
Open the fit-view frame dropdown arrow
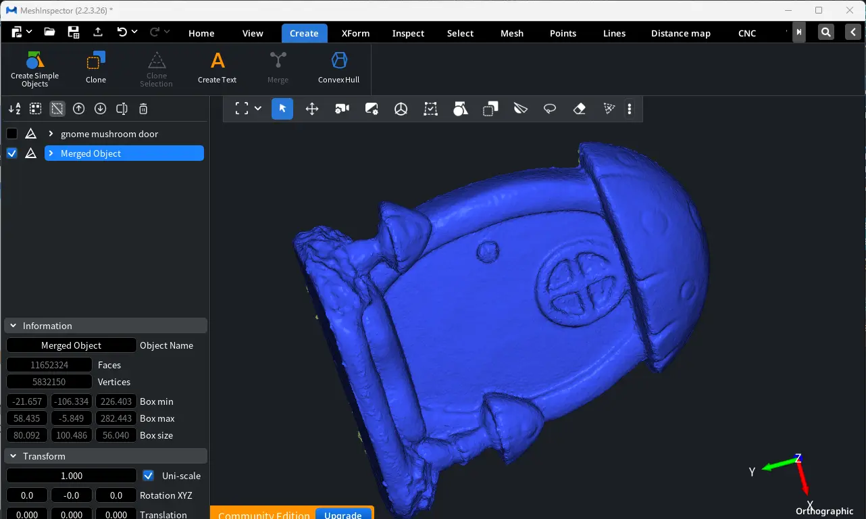point(258,109)
